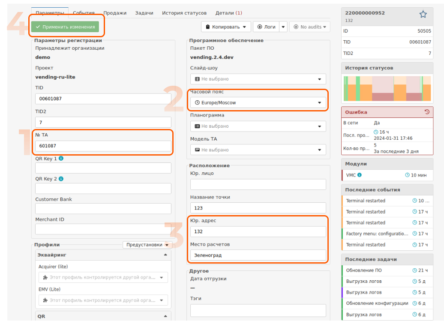Click the История статусов color chart
Viewport: 444px width, 324px height.
click(387, 88)
